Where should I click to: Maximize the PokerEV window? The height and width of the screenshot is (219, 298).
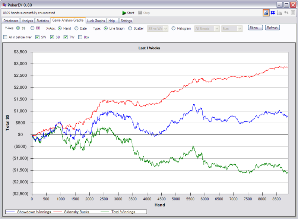286,5
